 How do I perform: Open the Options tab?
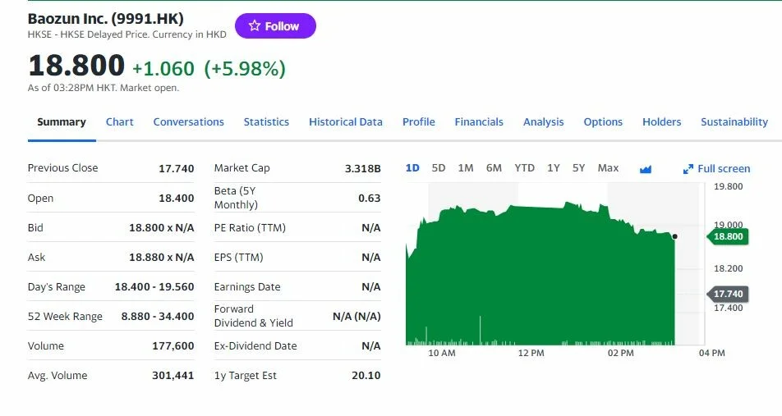603,122
